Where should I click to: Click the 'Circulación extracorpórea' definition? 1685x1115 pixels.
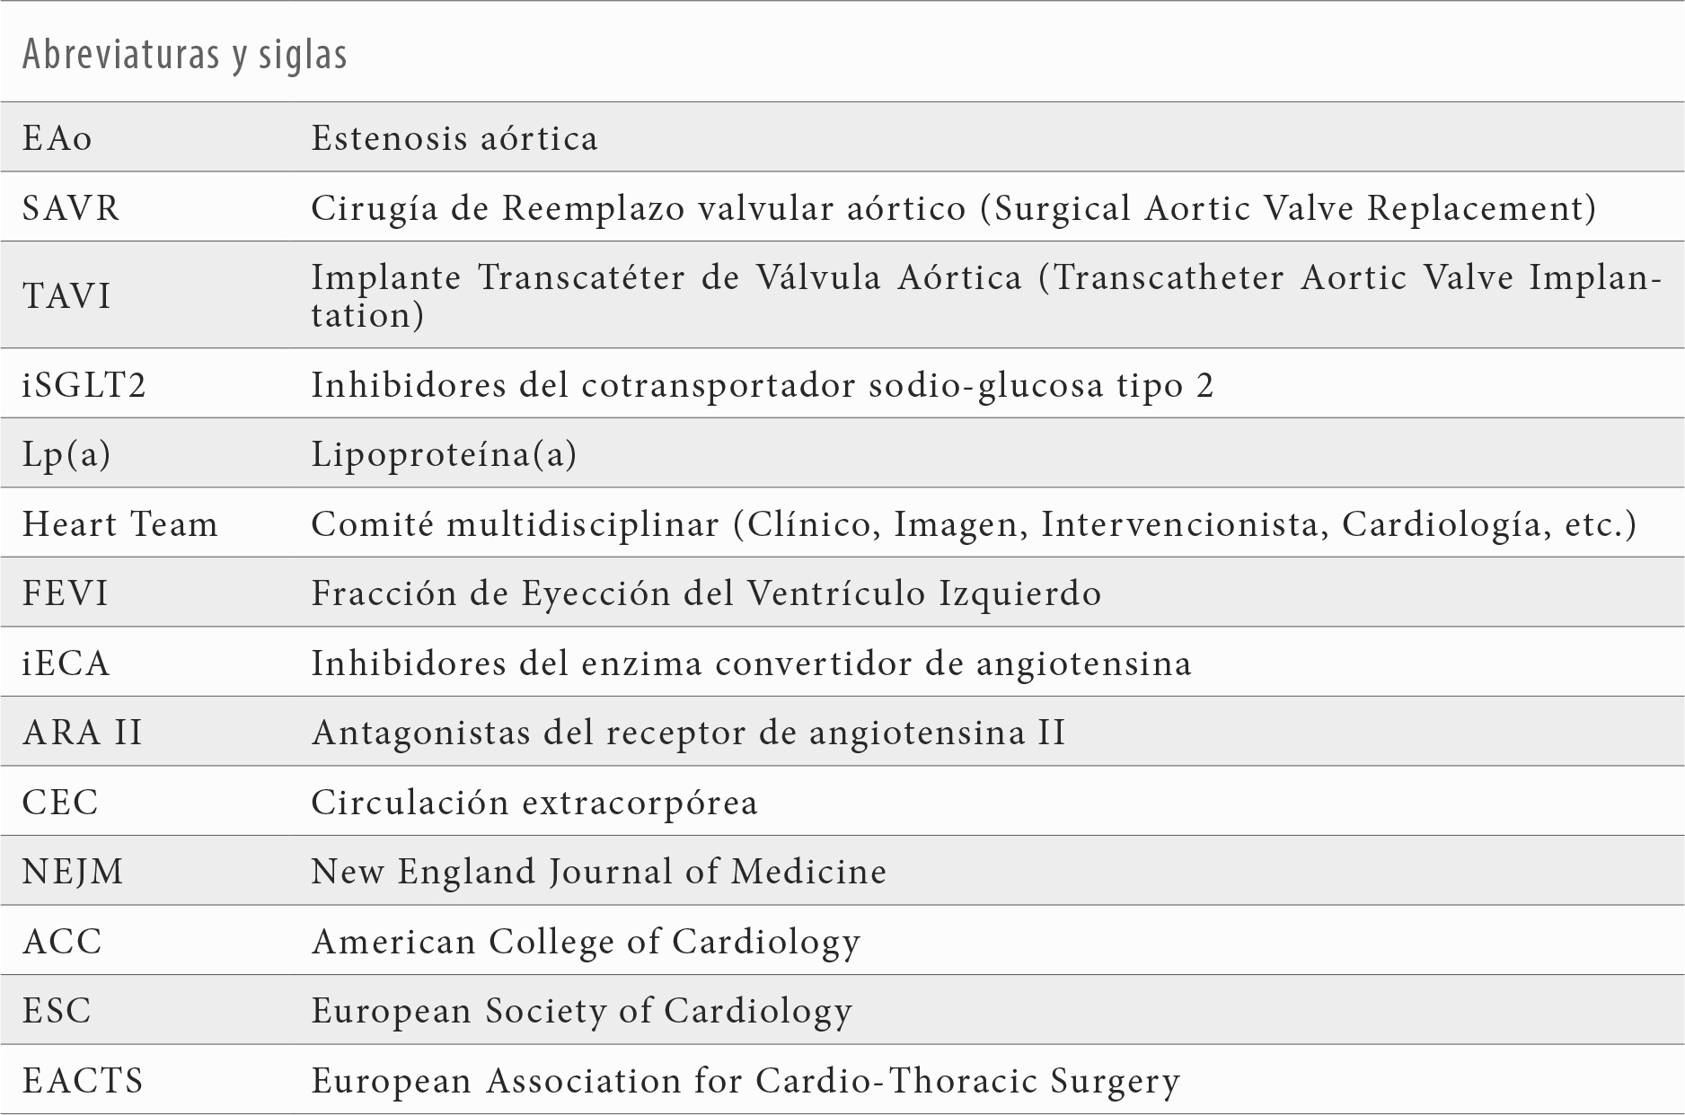[x=534, y=803]
